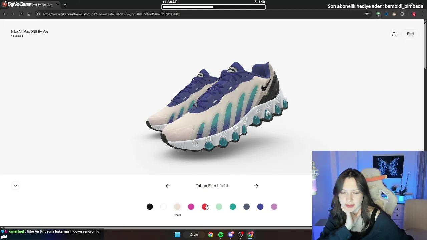Go to next customization section arrow

(256, 186)
